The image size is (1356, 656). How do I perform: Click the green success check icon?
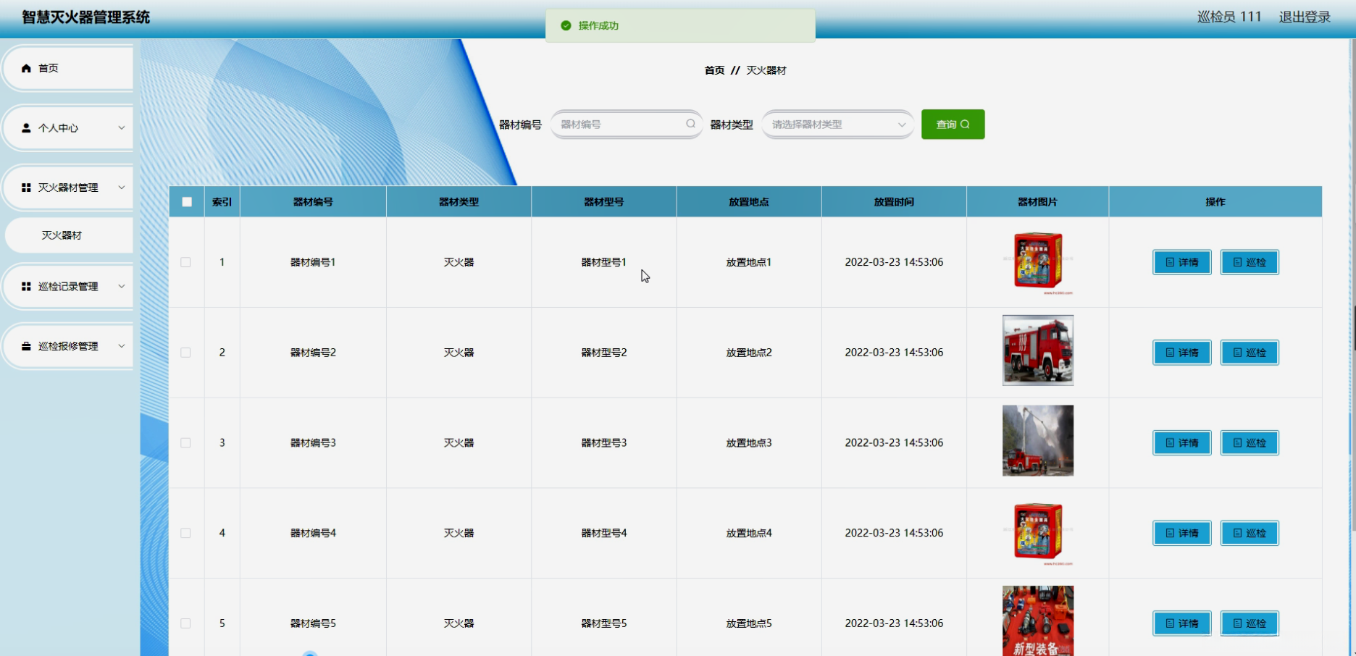point(566,25)
